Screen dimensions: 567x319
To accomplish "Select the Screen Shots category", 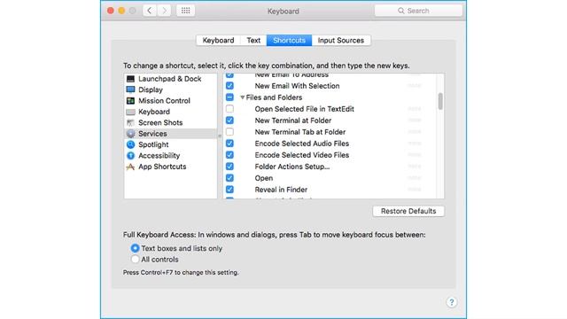I will coord(170,122).
